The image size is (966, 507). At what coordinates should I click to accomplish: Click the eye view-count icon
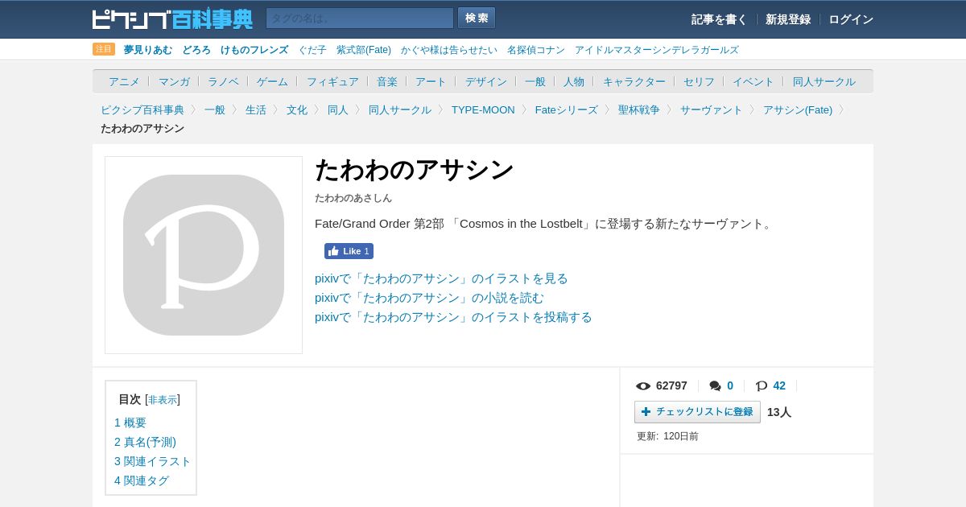643,385
